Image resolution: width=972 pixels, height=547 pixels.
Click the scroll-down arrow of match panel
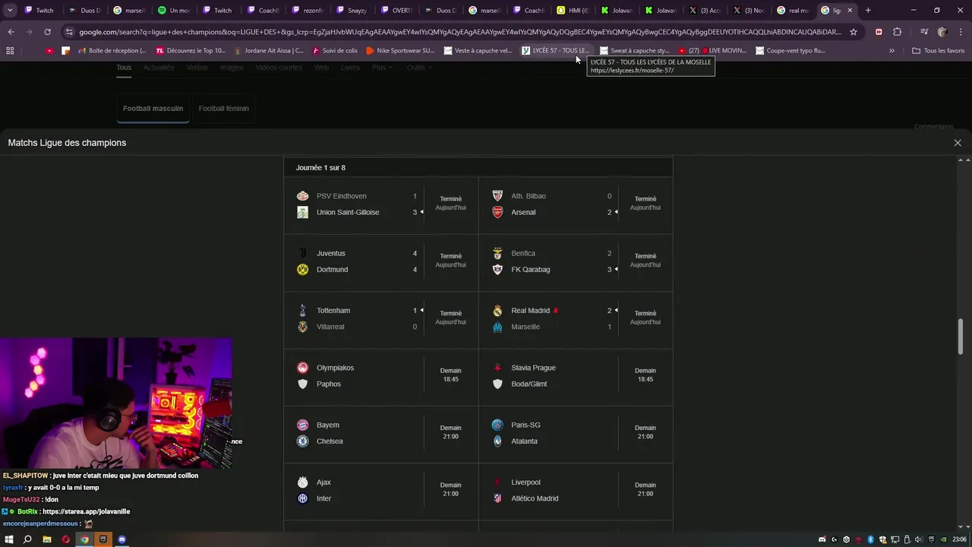click(x=961, y=526)
